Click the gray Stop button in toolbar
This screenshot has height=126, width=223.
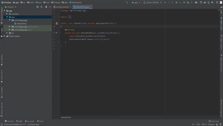point(191,2)
